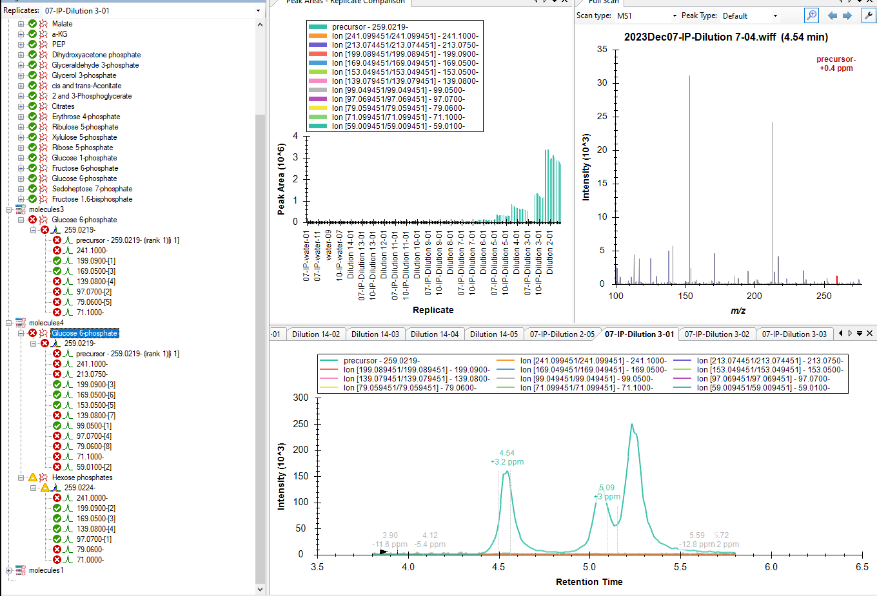
Task: Click the scroll down arrow of tree scrollbar
Action: tap(261, 589)
